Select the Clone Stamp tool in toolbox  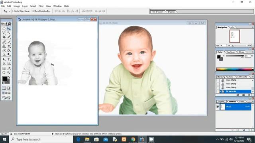[x=4, y=46]
